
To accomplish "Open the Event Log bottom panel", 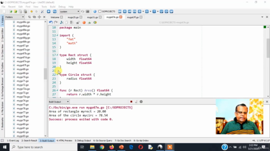I will 13,141.
